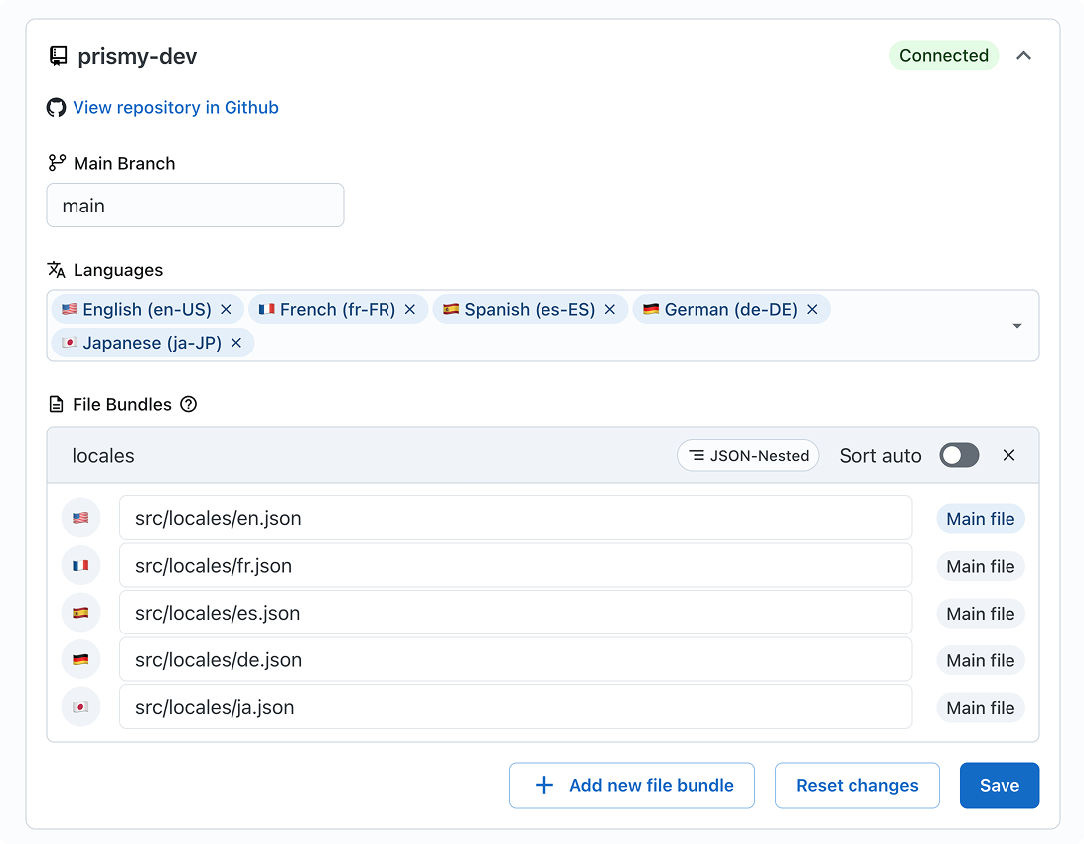Open the JSON-Nested format selector
The width and height of the screenshot is (1084, 844).
click(x=747, y=455)
